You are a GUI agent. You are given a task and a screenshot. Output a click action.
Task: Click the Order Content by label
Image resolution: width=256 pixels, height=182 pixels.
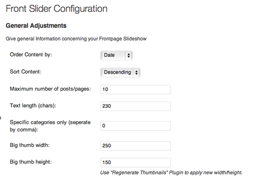pyautogui.click(x=31, y=55)
